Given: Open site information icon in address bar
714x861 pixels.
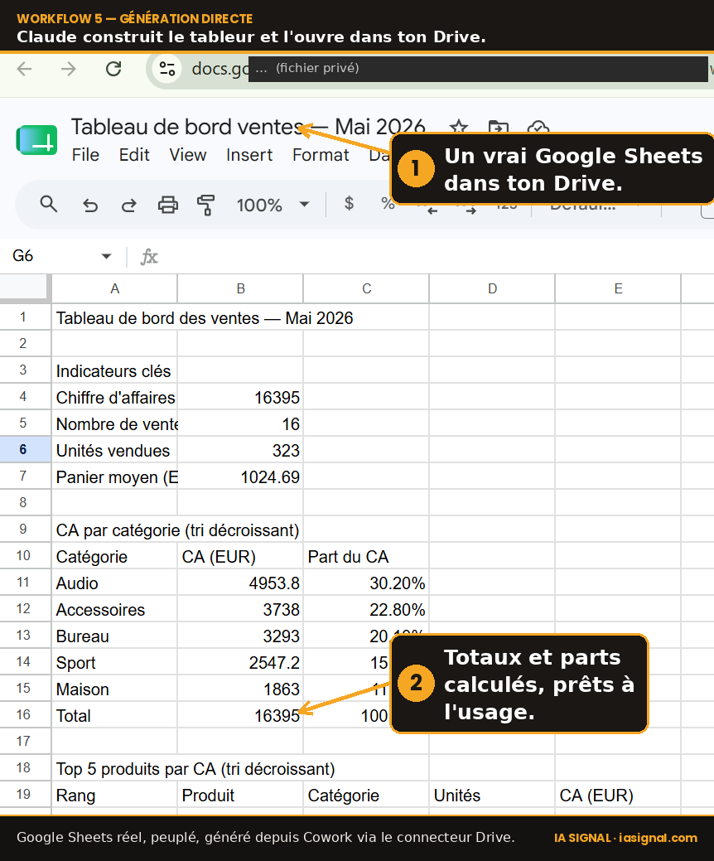Looking at the screenshot, I should (166, 69).
